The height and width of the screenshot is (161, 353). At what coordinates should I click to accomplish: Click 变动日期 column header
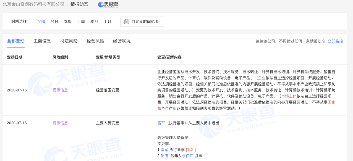click(15, 57)
